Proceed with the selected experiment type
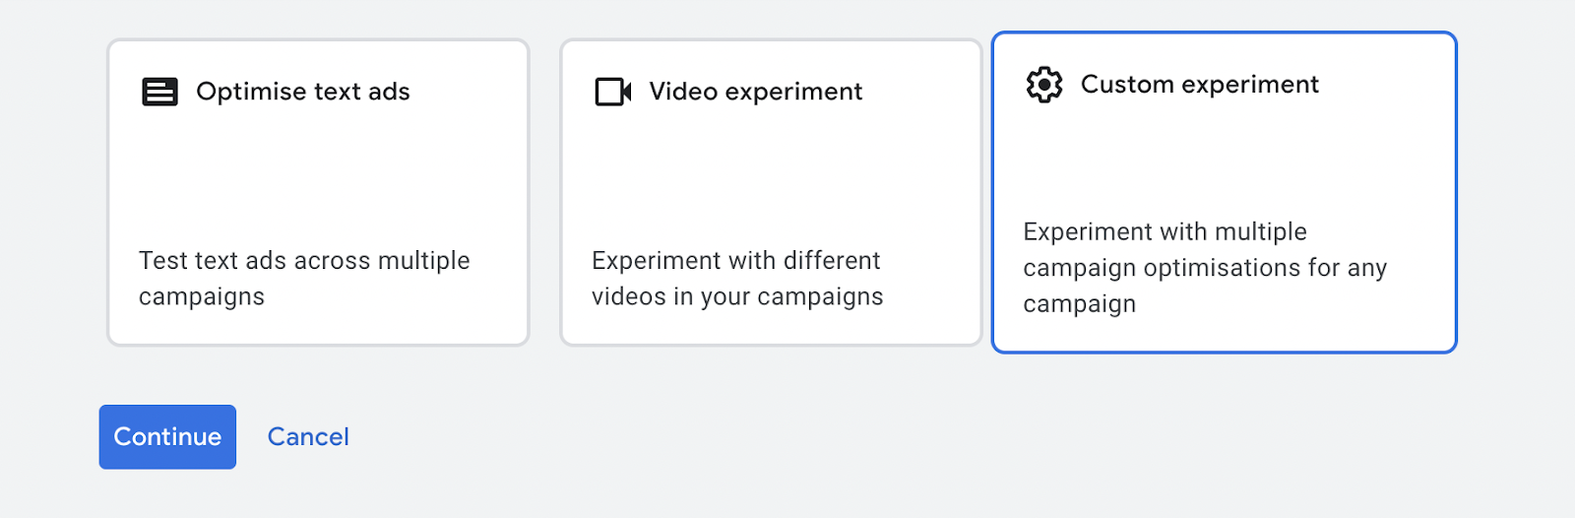 click(x=167, y=436)
